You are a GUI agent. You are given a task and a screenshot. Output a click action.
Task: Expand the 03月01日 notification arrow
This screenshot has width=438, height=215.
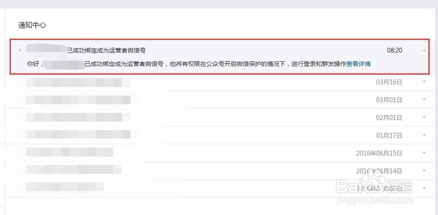pos(424,100)
